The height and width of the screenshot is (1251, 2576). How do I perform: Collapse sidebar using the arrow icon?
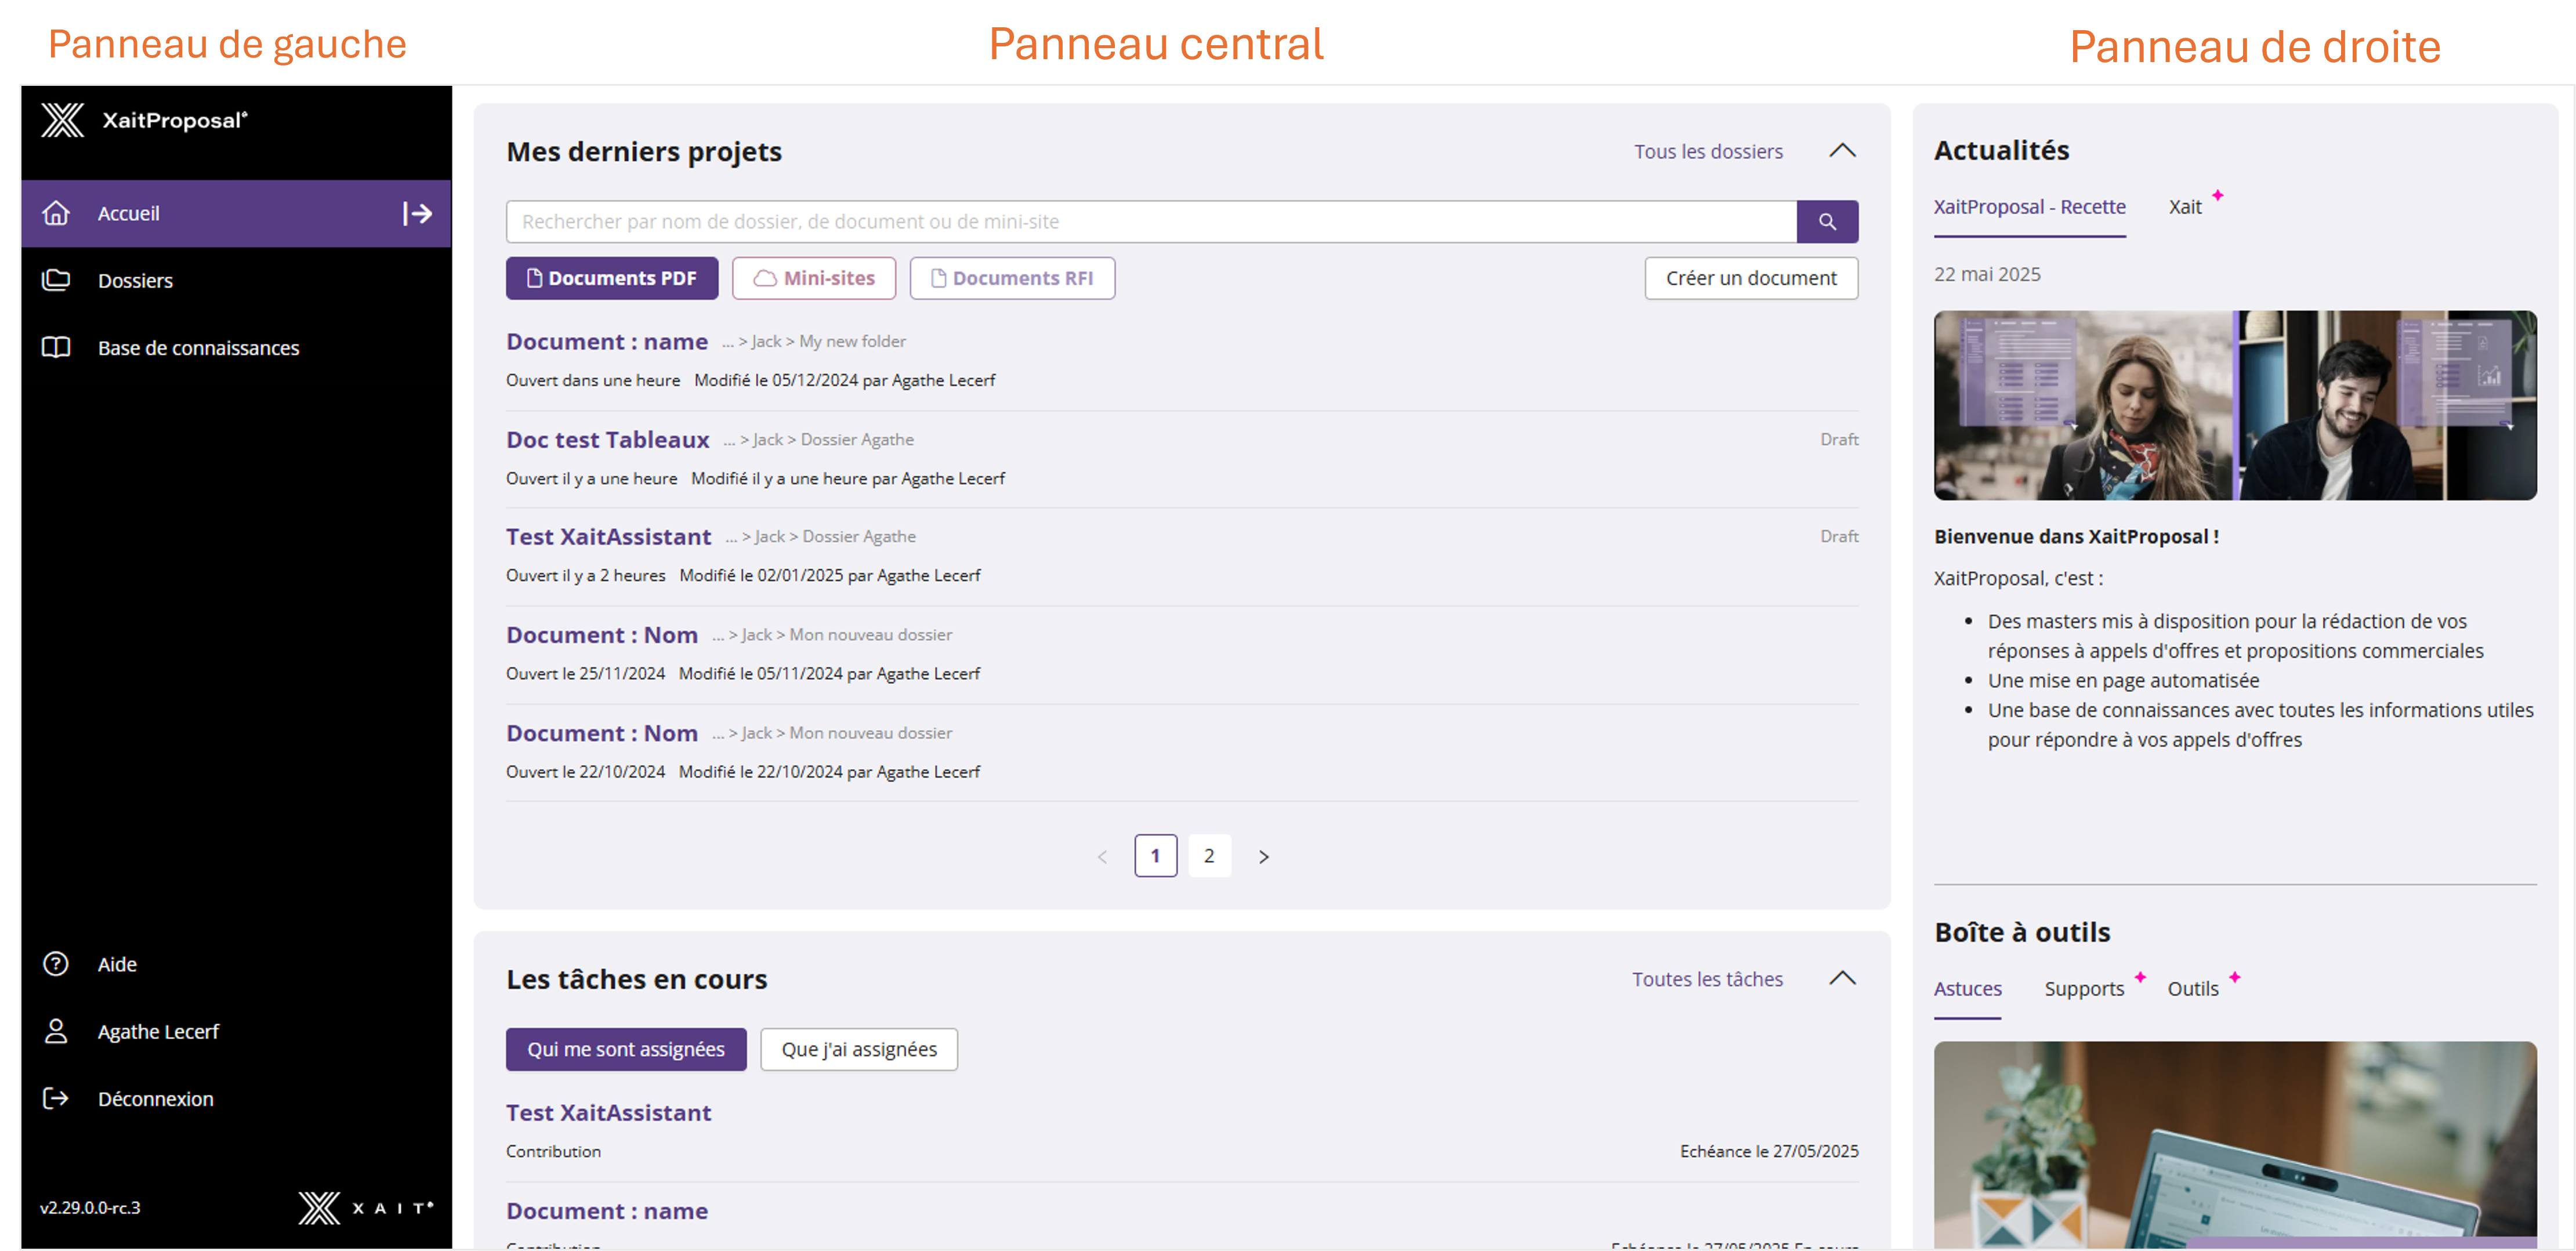tap(417, 213)
